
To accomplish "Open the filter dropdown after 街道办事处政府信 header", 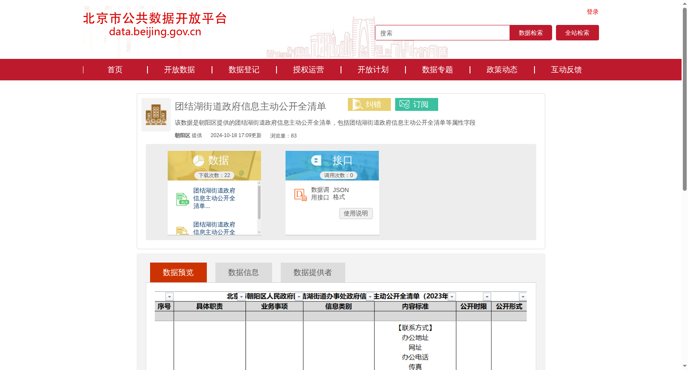I will [370, 297].
